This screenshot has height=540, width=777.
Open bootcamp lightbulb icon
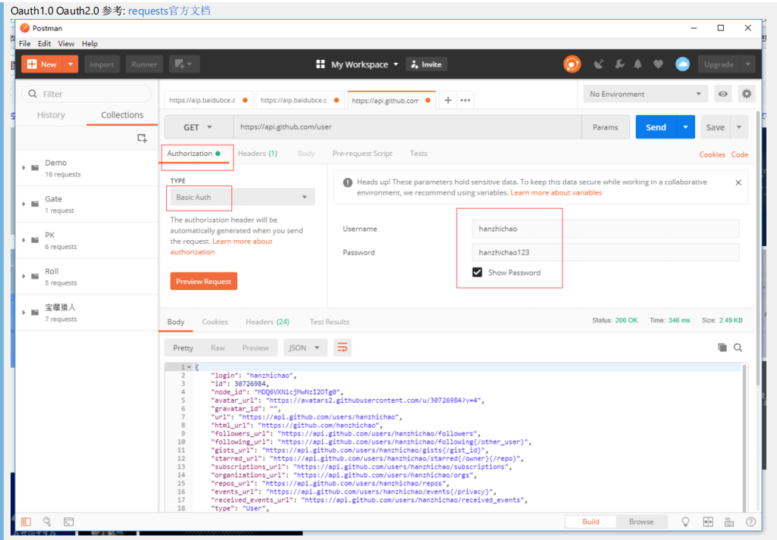685,522
